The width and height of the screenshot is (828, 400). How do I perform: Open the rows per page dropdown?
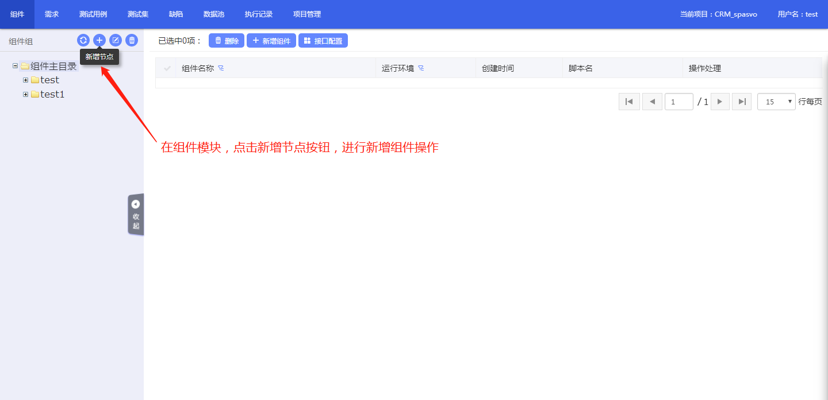pos(776,102)
